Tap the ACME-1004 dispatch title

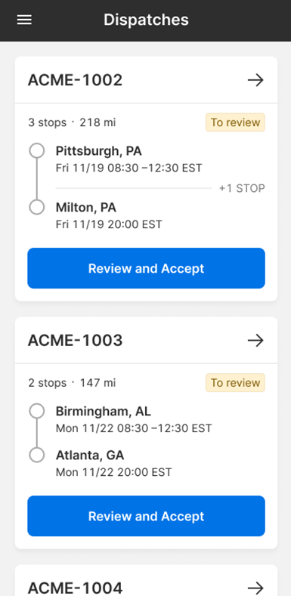tap(76, 588)
